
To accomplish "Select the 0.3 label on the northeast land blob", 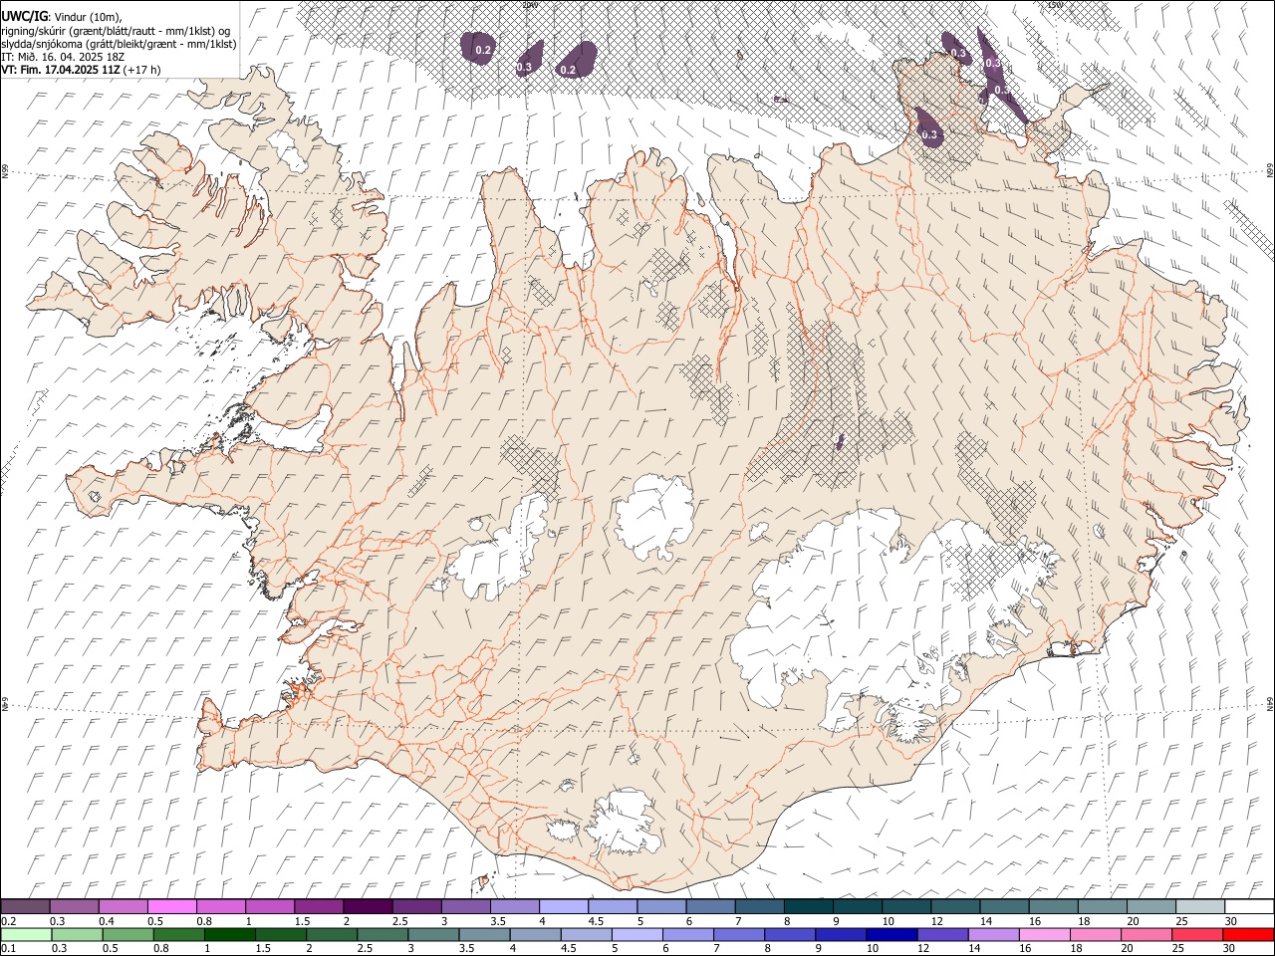I will pos(929,133).
